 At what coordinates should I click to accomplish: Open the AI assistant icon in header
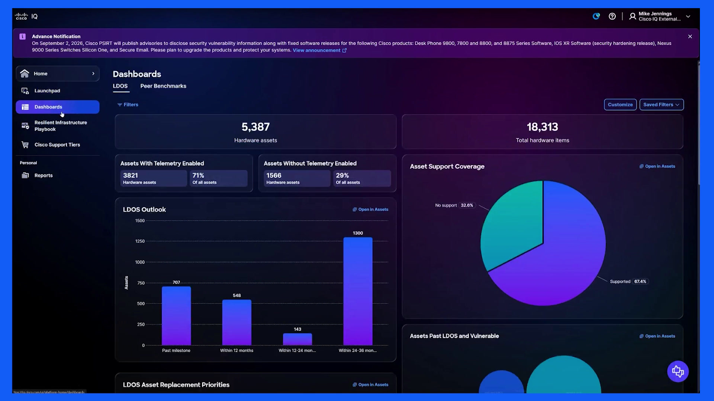pyautogui.click(x=596, y=16)
